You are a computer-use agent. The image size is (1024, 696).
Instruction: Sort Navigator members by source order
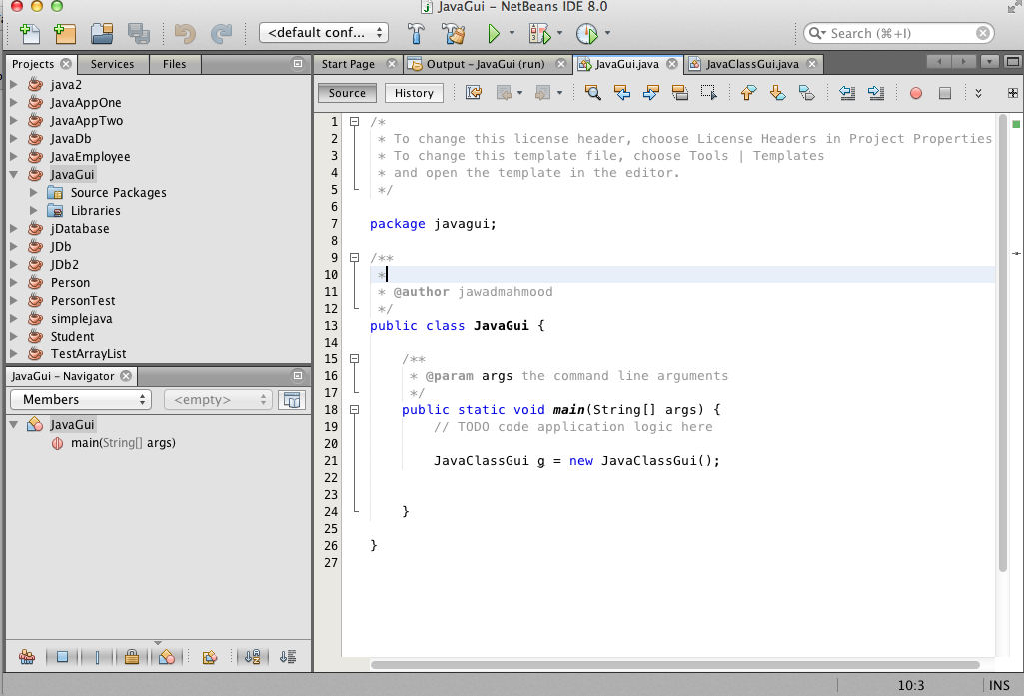tap(288, 657)
